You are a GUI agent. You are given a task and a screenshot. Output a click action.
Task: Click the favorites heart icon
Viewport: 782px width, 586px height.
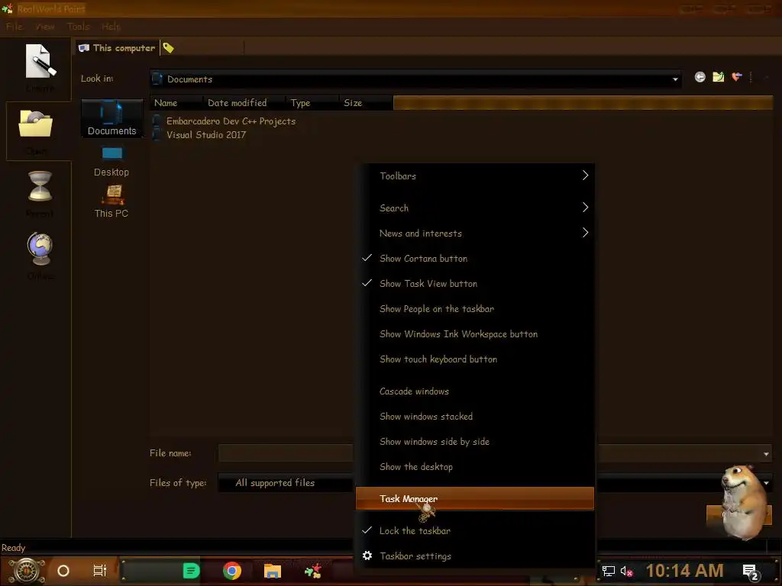coord(737,77)
